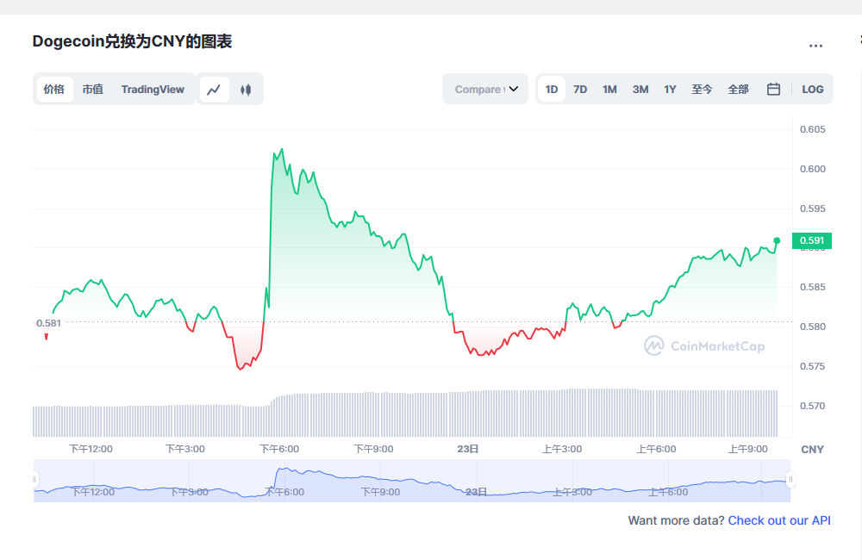
Task: Click the 0.605 y-axis label
Action: 813,129
